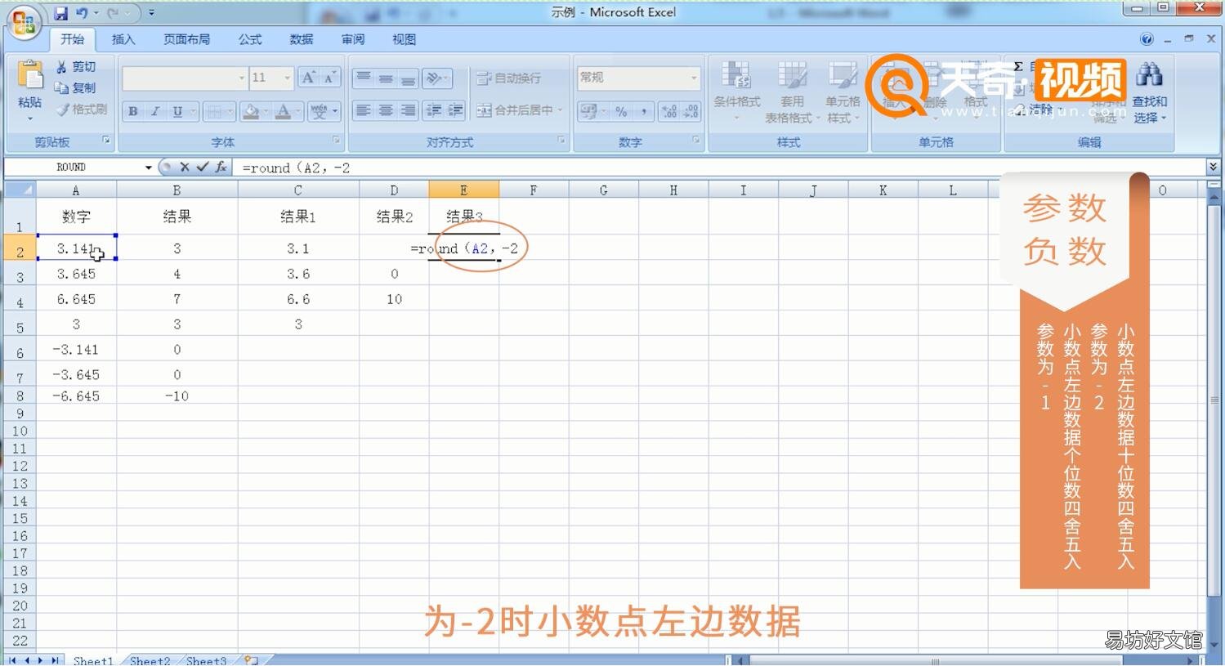
Task: Toggle align text right
Action: [408, 110]
